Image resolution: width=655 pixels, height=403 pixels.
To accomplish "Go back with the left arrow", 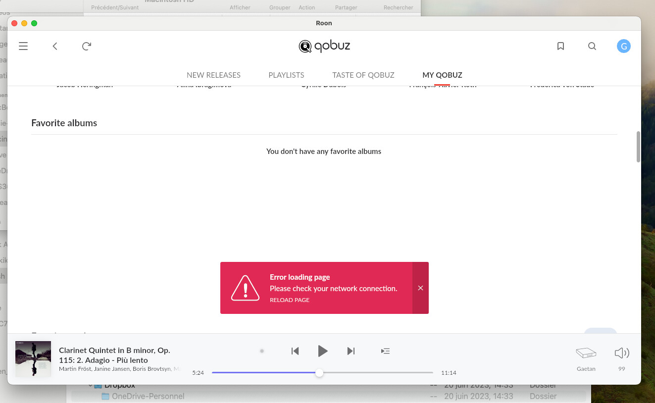I will pos(55,46).
